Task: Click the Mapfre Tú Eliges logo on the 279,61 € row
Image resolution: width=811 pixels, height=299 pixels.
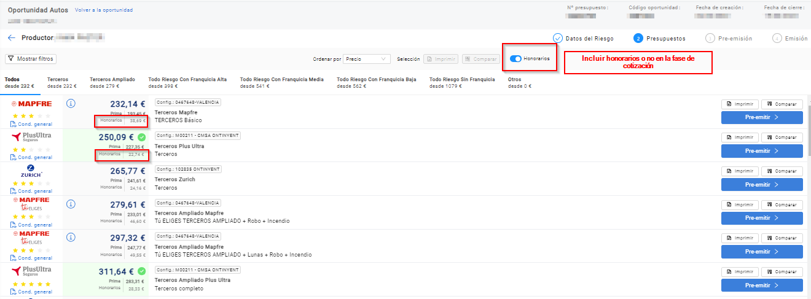Action: pyautogui.click(x=31, y=204)
